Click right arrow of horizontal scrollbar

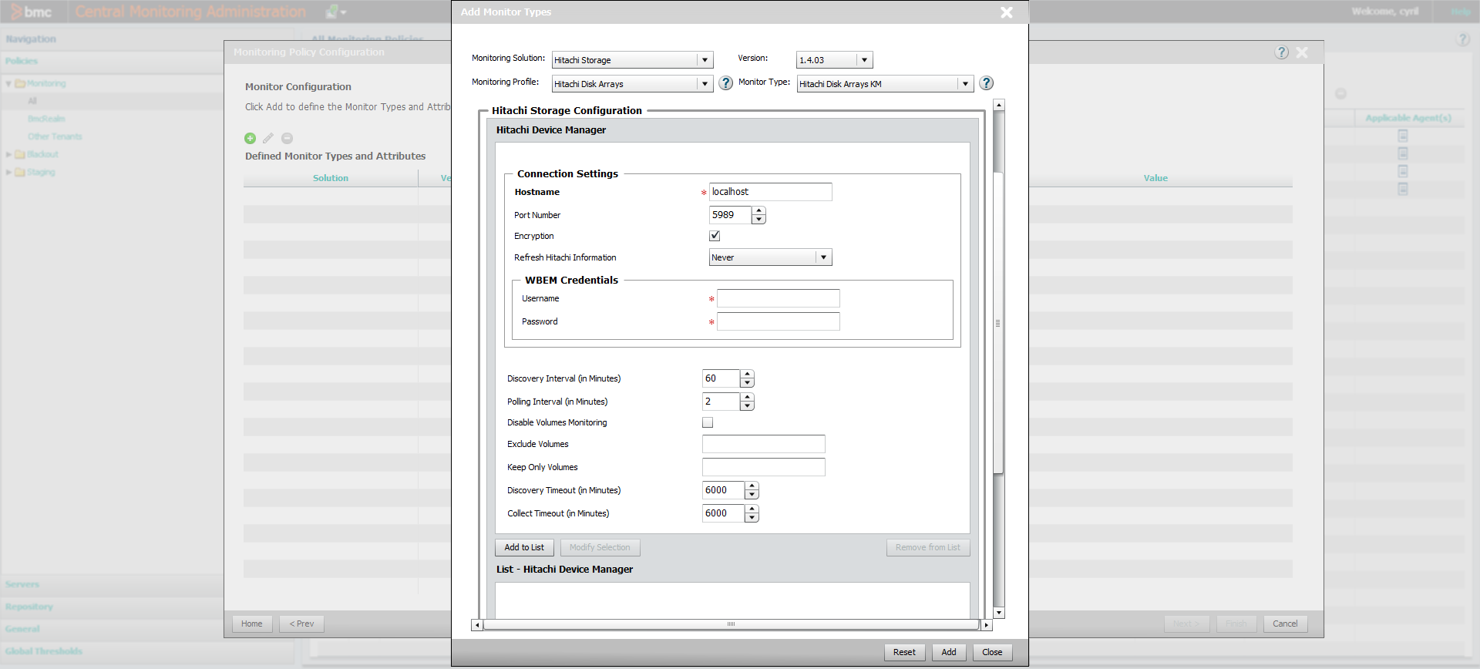pos(987,625)
